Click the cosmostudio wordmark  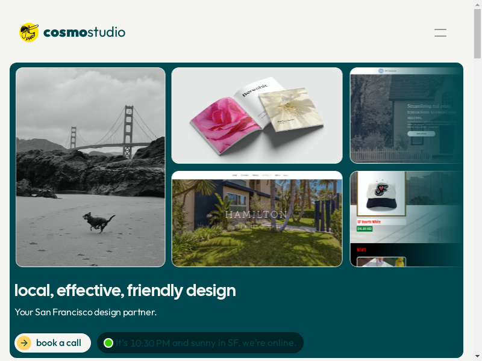84,32
